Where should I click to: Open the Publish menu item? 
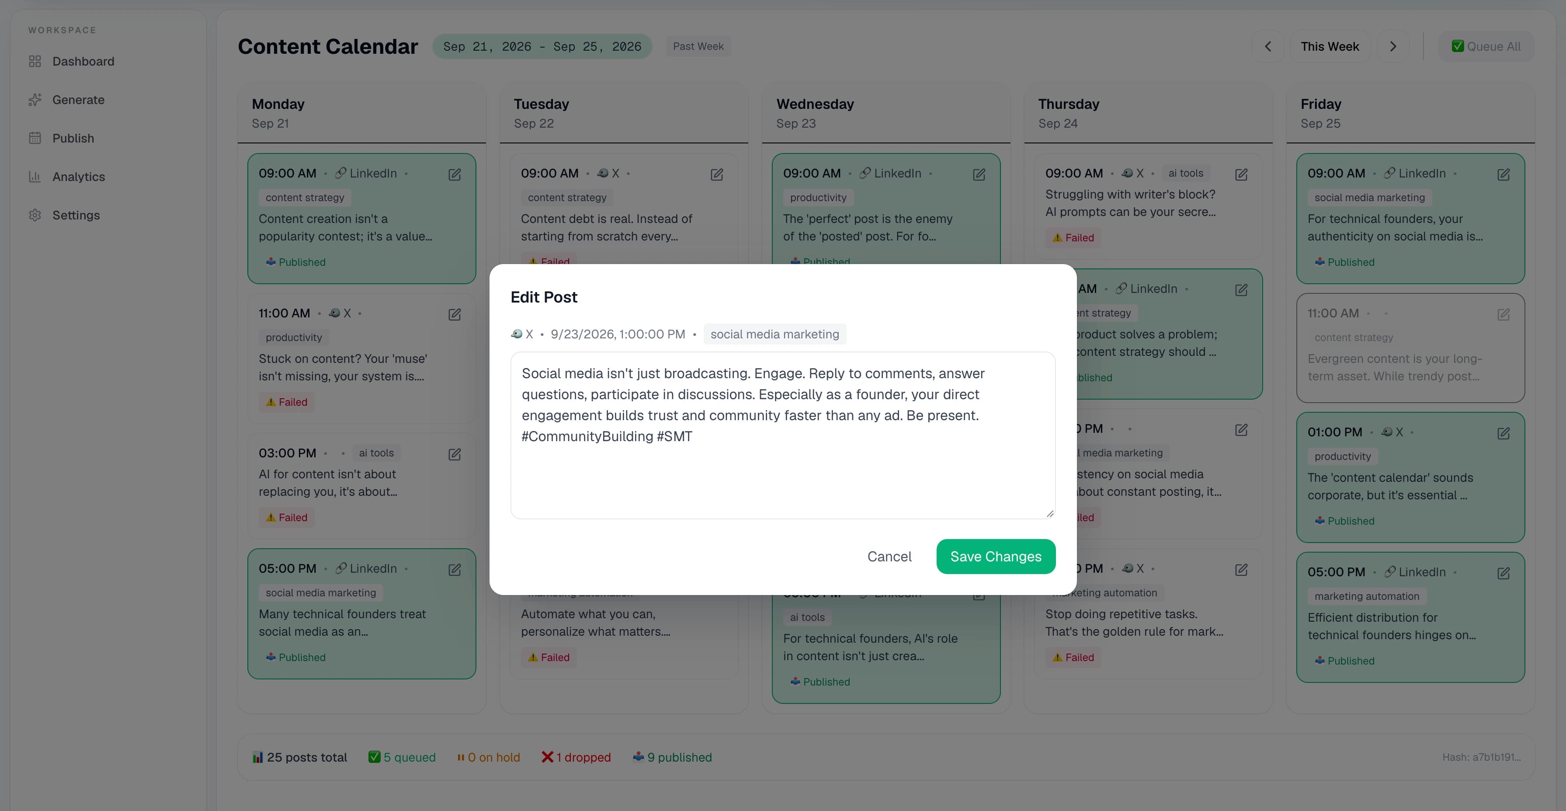(x=73, y=138)
